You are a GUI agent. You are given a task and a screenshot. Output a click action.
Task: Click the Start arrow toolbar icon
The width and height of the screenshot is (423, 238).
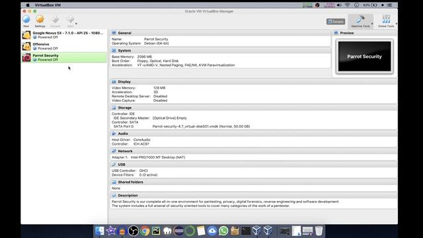click(x=70, y=20)
